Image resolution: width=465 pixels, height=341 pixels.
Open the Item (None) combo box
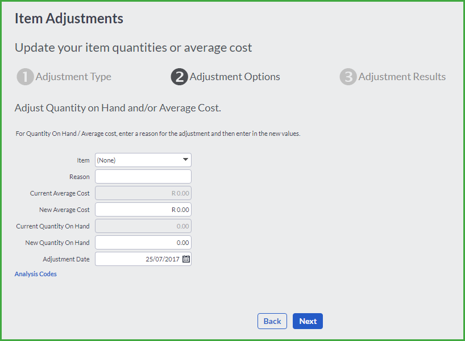click(x=143, y=160)
